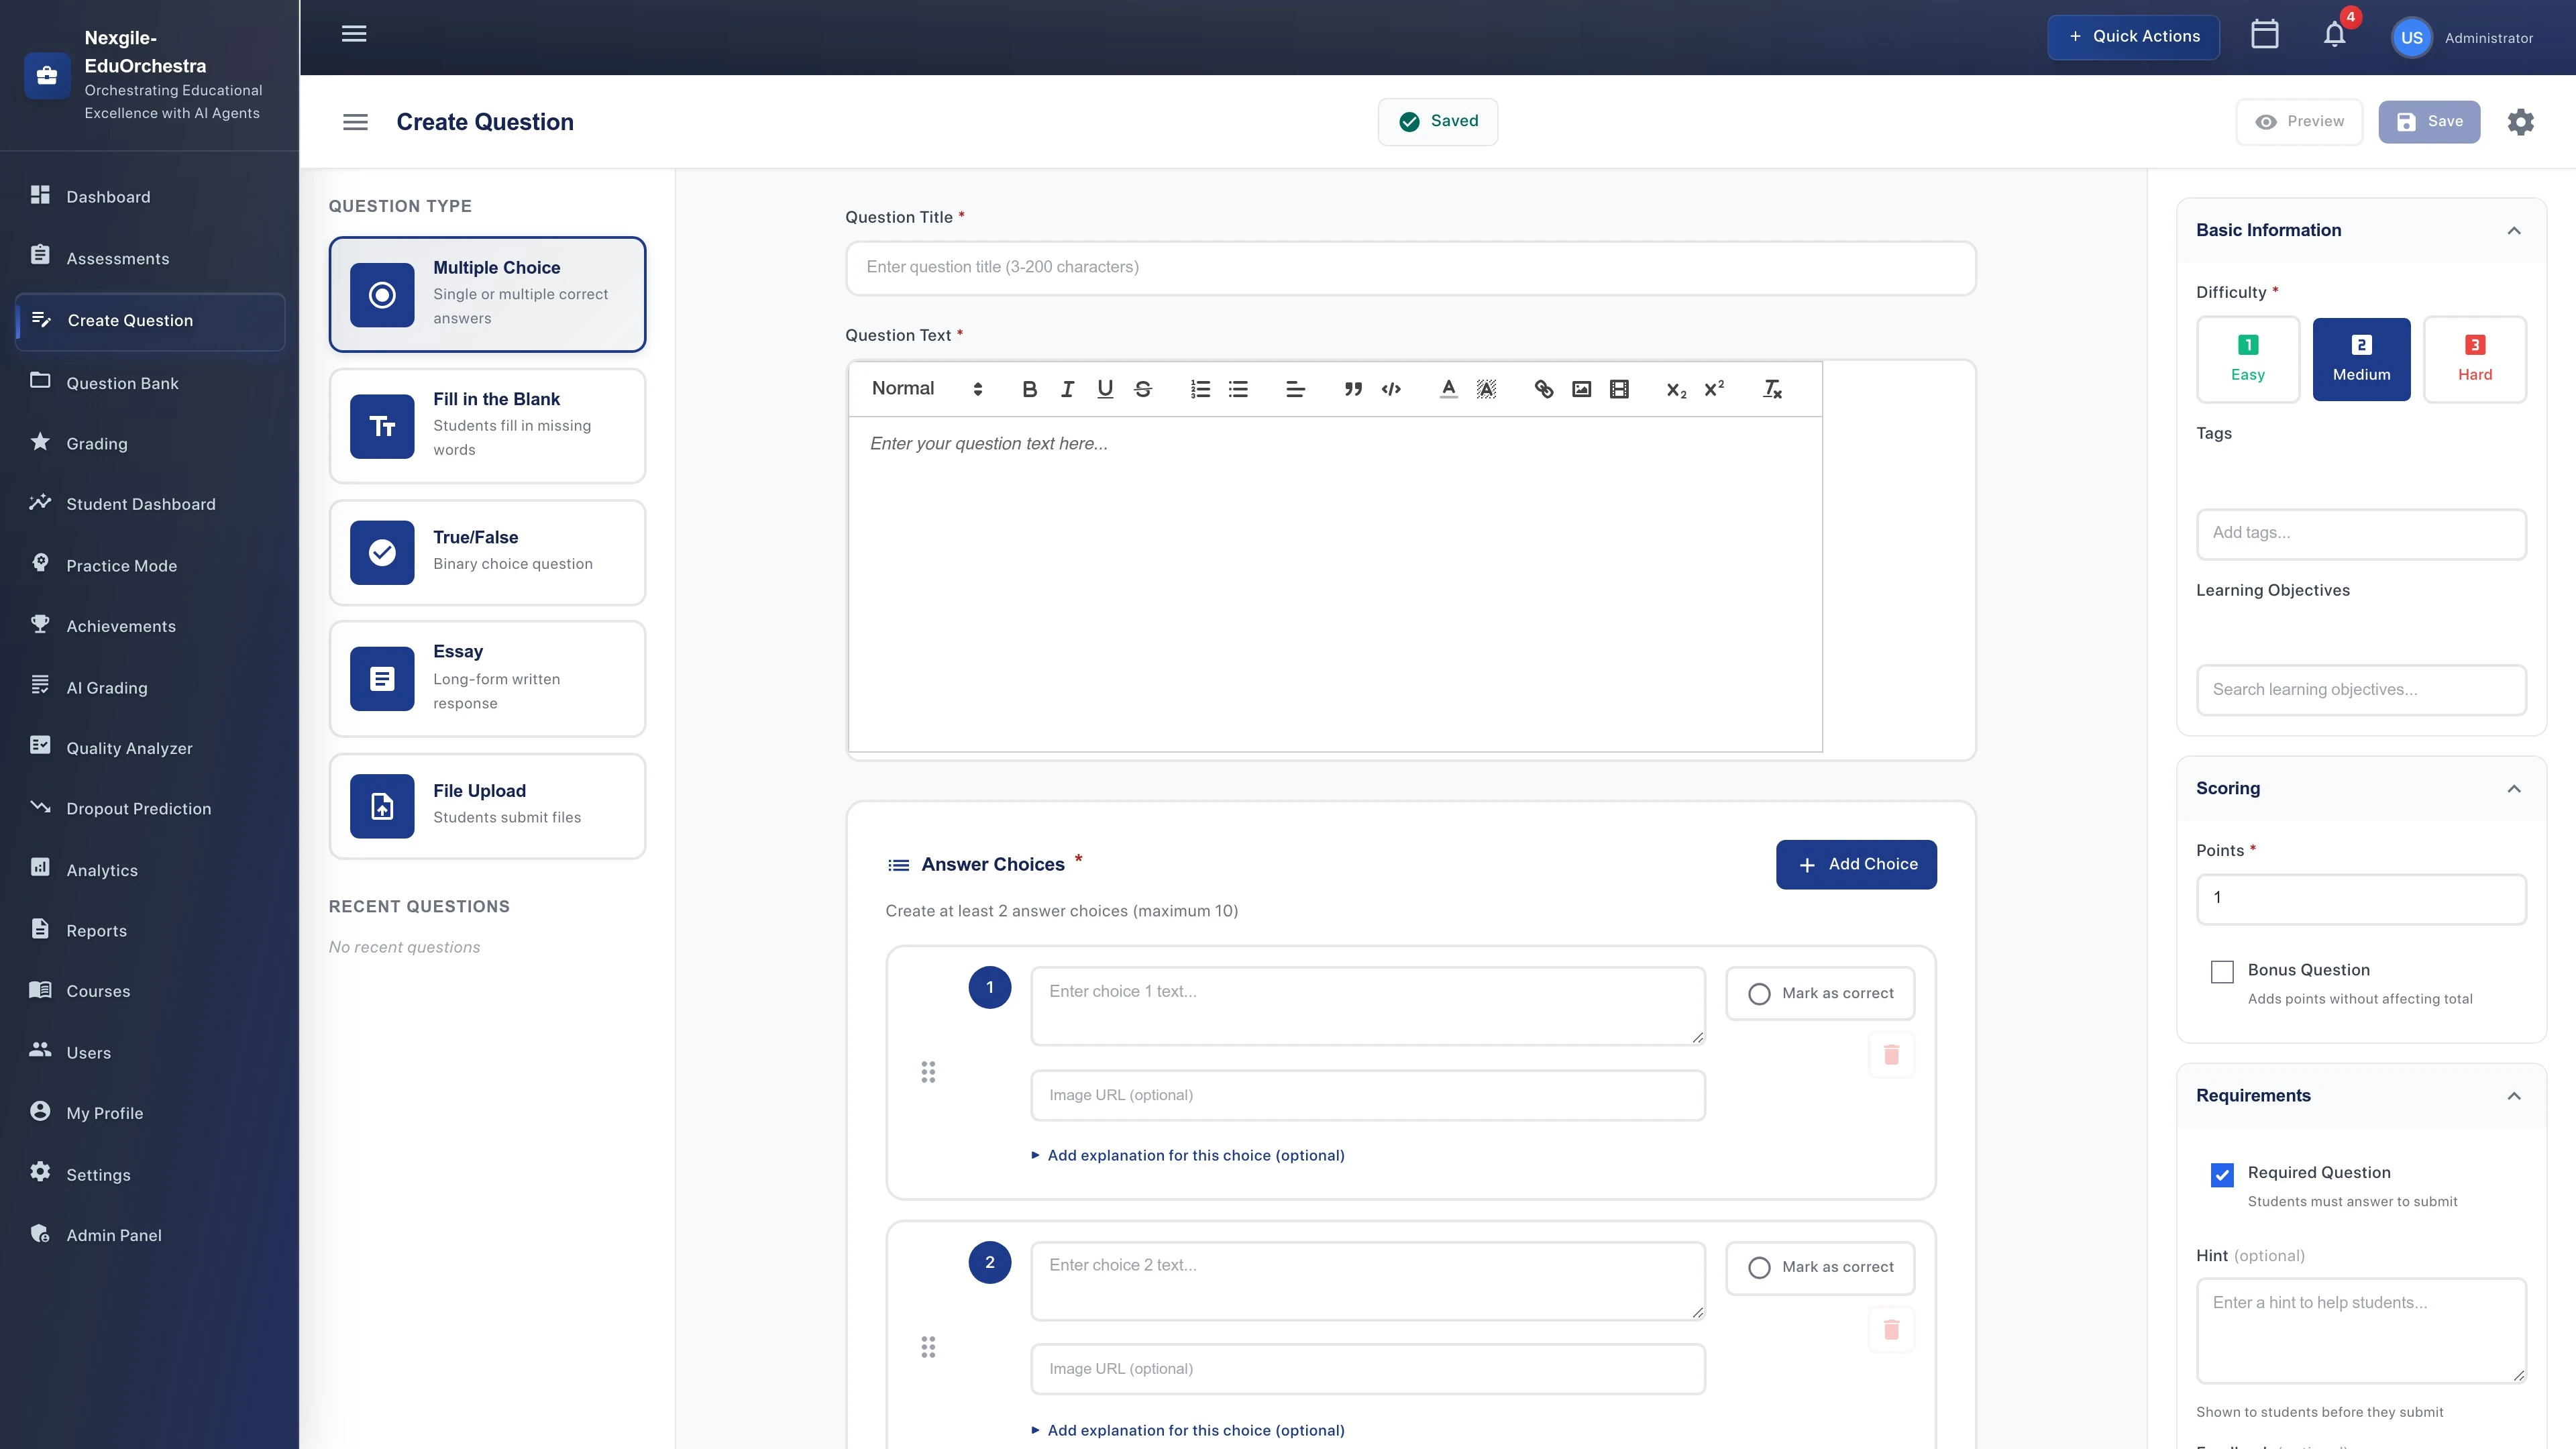Set difficulty to Hard

click(x=2474, y=359)
